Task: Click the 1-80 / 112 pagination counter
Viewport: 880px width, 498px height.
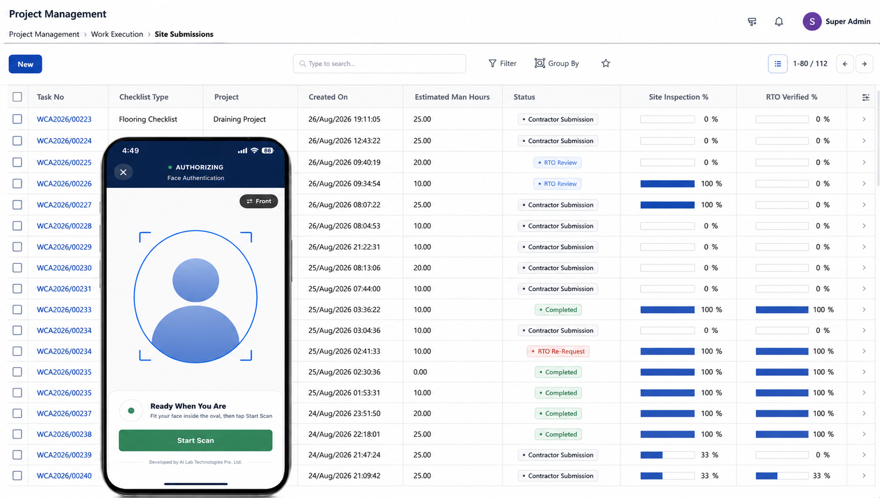Action: click(810, 64)
